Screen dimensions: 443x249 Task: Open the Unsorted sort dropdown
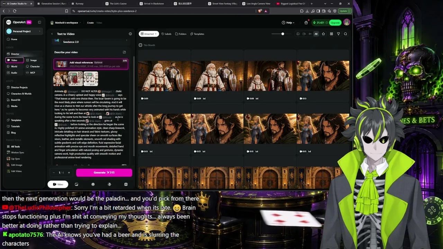click(149, 34)
